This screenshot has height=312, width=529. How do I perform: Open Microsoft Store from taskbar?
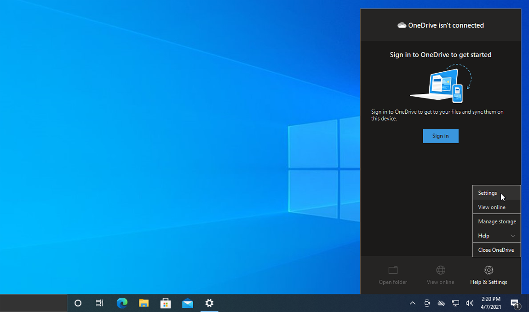165,303
